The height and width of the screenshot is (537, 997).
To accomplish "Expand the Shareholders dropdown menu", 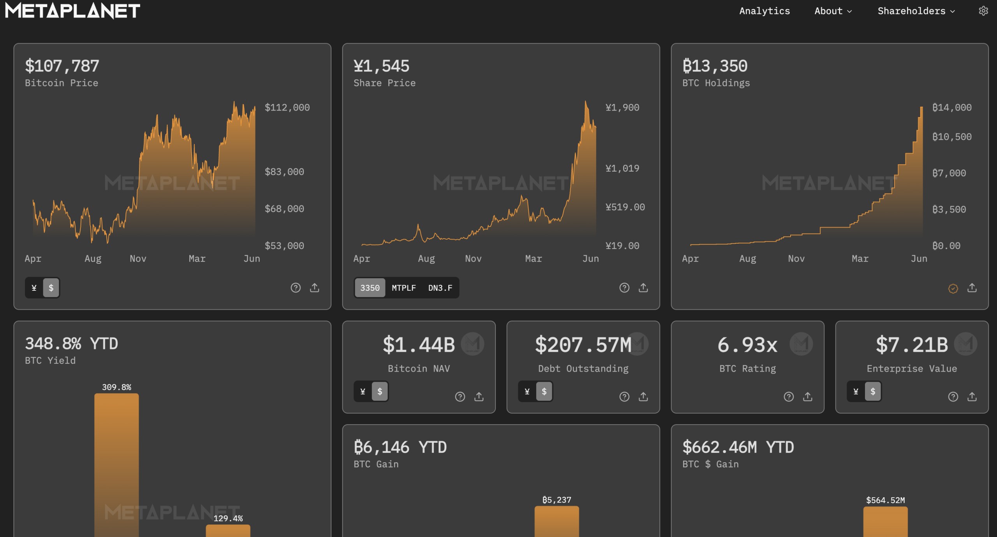I will click(916, 11).
